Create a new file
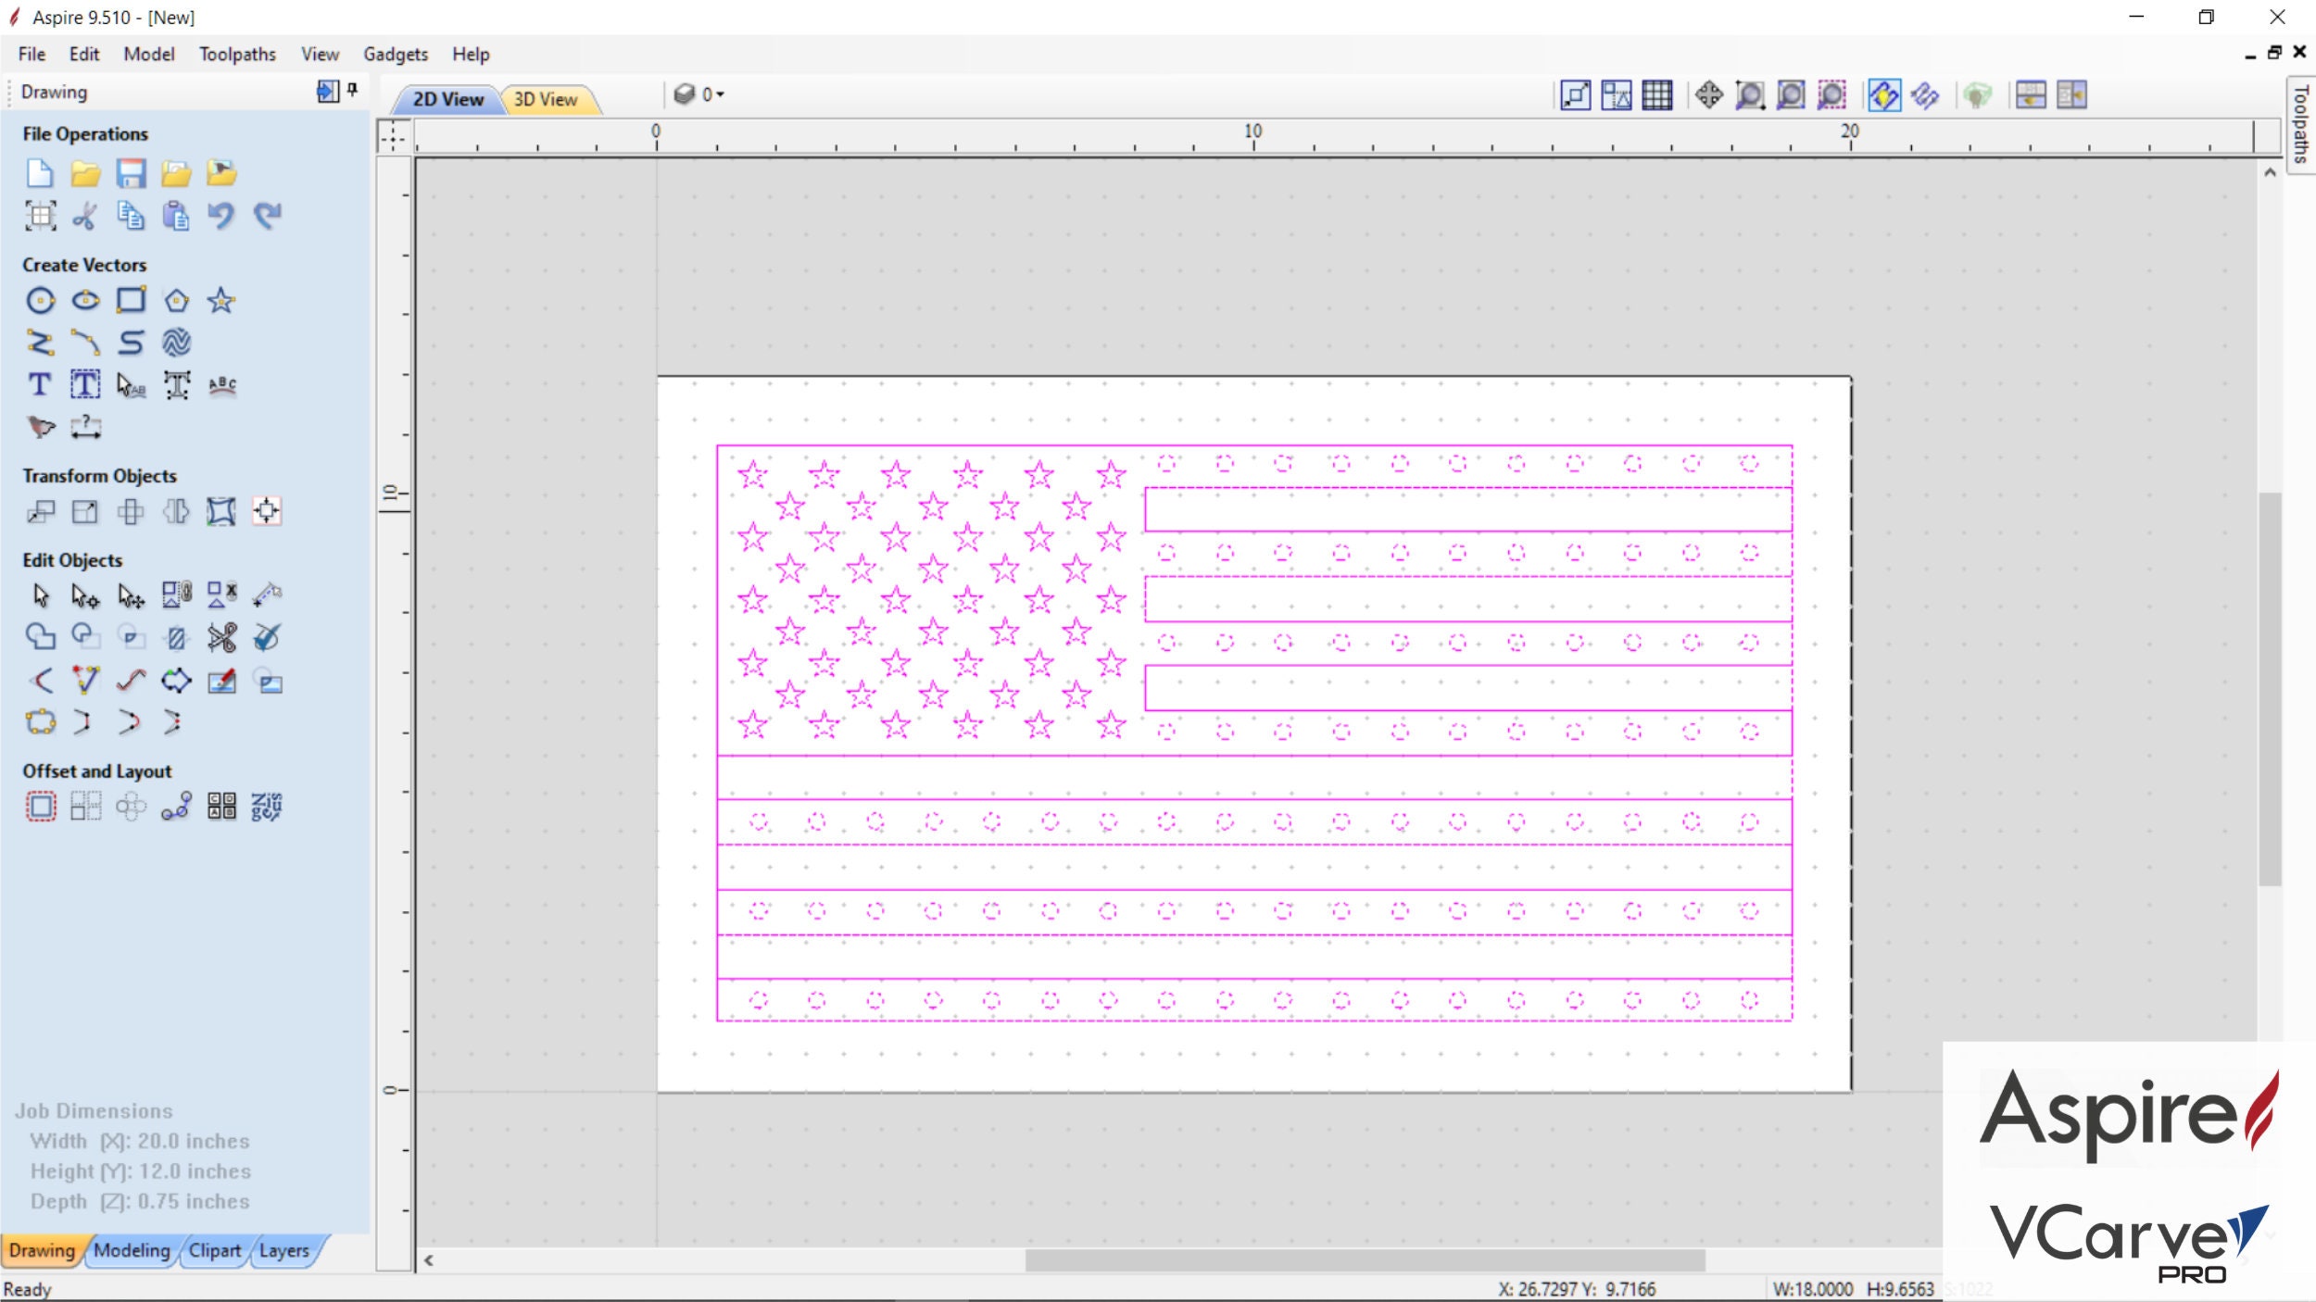This screenshot has width=2316, height=1302. point(39,172)
